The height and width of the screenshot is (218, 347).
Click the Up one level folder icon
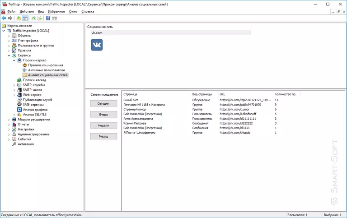[19, 19]
